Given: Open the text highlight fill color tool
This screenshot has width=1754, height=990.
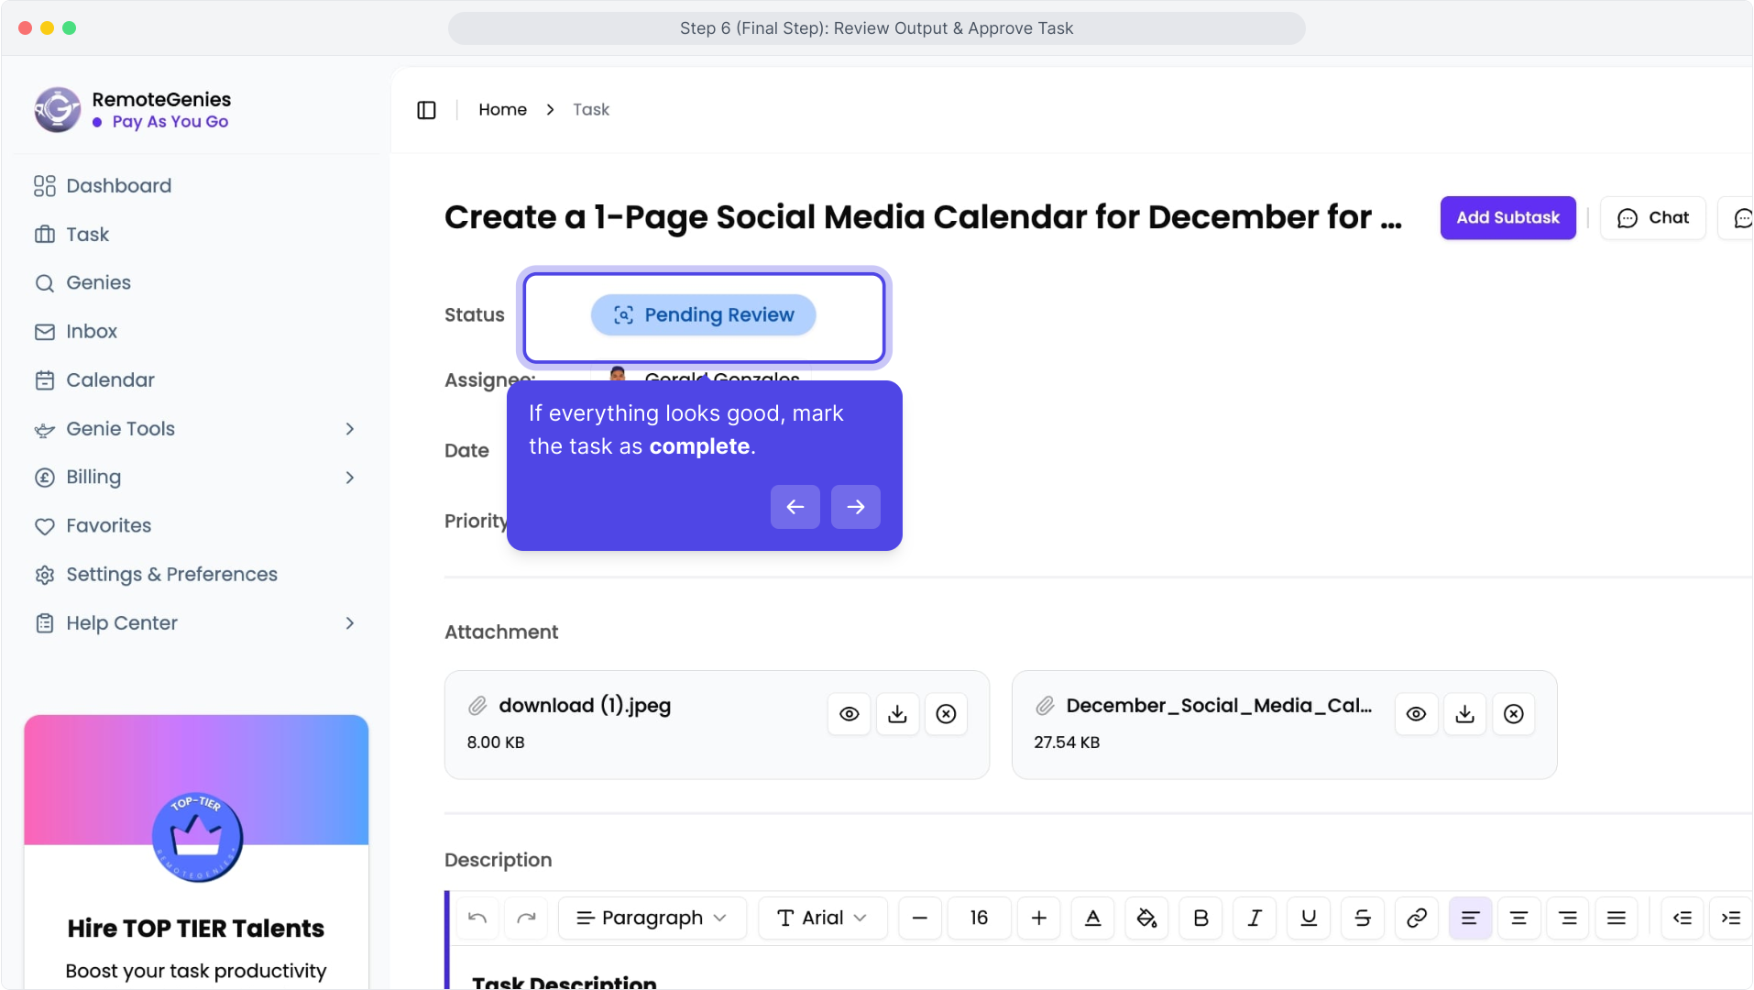Looking at the screenshot, I should tap(1146, 918).
